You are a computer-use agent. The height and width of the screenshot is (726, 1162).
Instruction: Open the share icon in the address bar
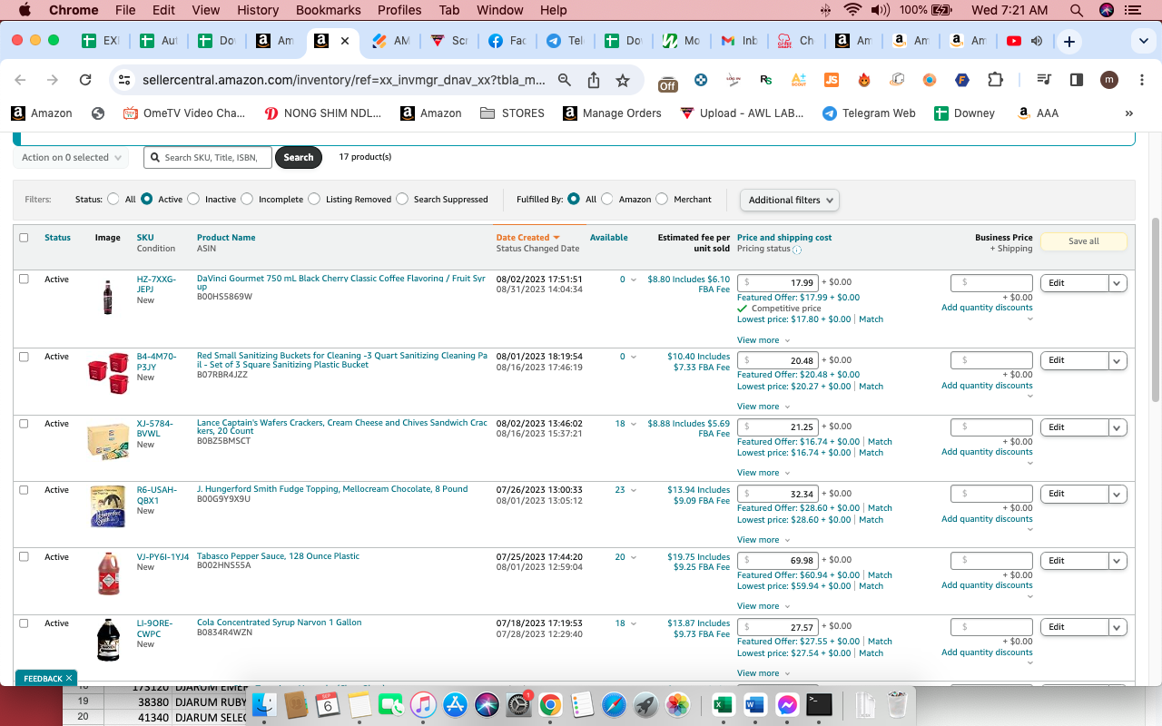click(594, 80)
